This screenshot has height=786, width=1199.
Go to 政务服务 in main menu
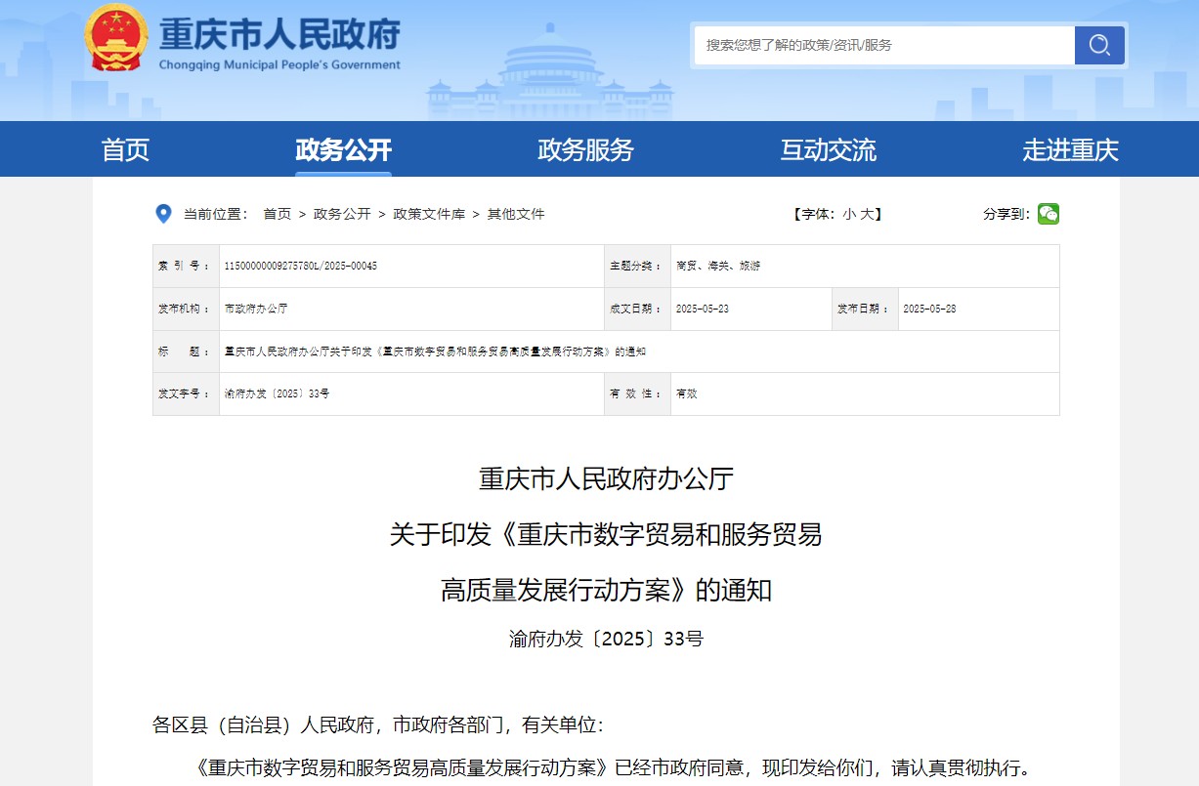click(x=585, y=150)
